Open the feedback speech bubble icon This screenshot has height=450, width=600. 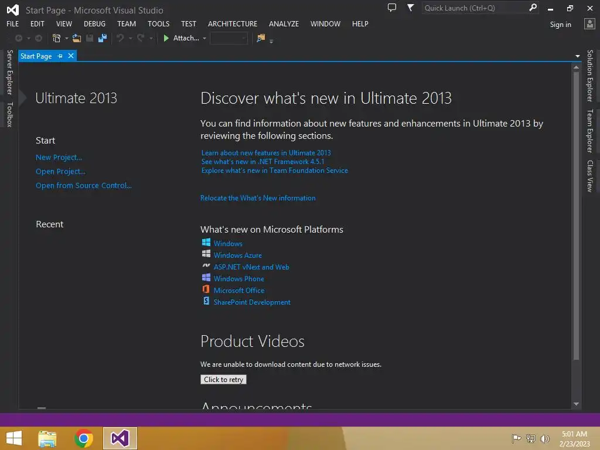(x=392, y=8)
